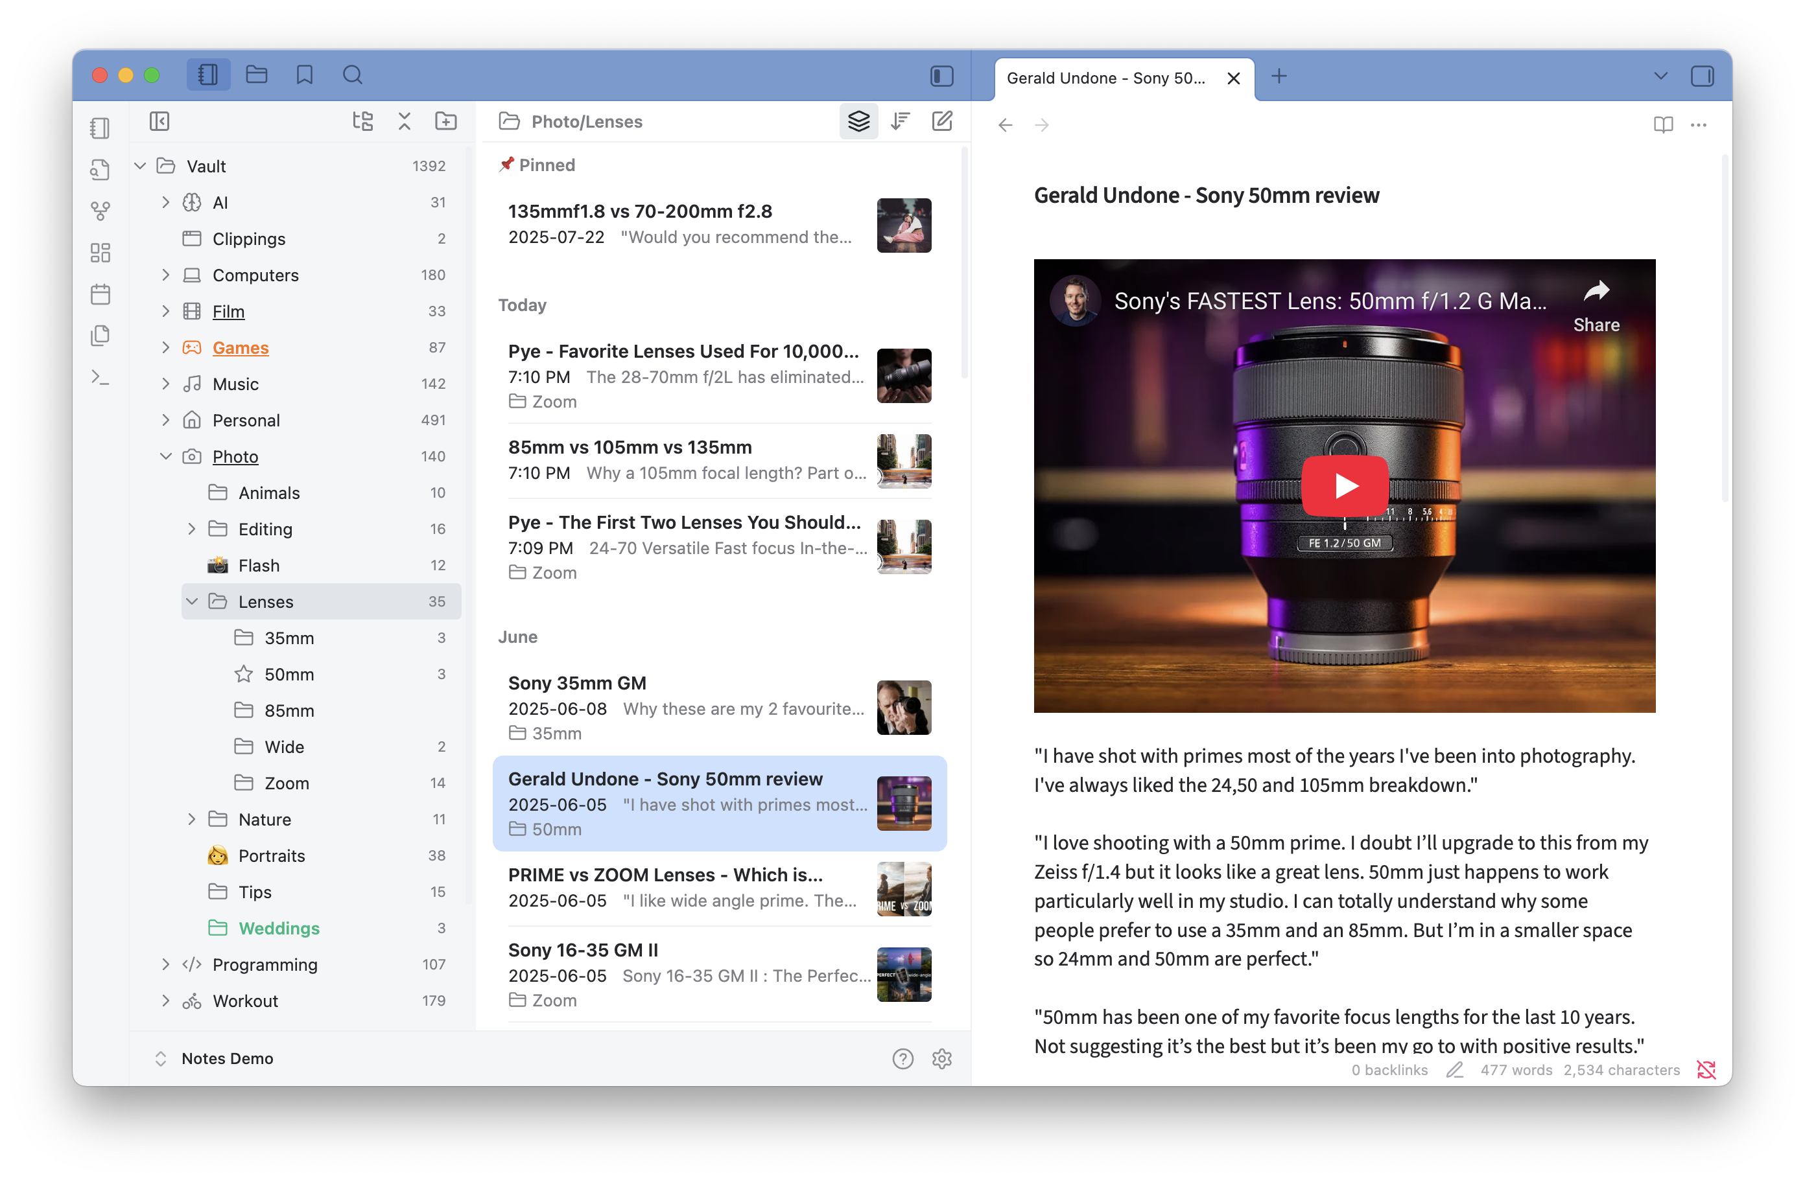Toggle the right sidebar icon at top right
Image resolution: width=1805 pixels, height=1182 pixels.
click(1702, 76)
